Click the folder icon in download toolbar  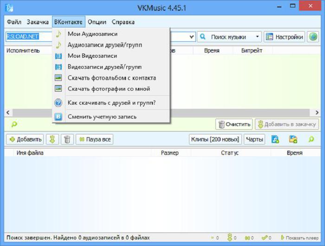[x=293, y=140]
